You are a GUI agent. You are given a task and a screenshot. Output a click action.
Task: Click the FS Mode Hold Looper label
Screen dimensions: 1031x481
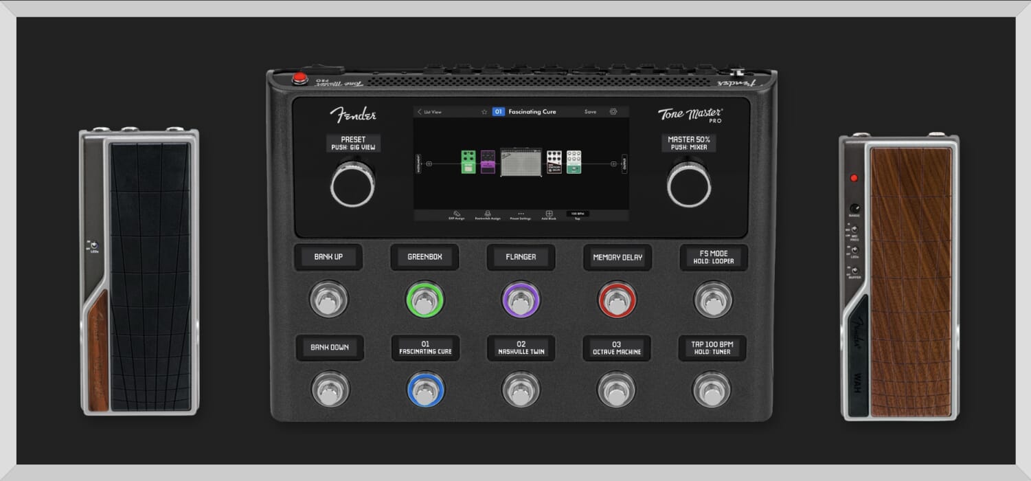tap(714, 257)
